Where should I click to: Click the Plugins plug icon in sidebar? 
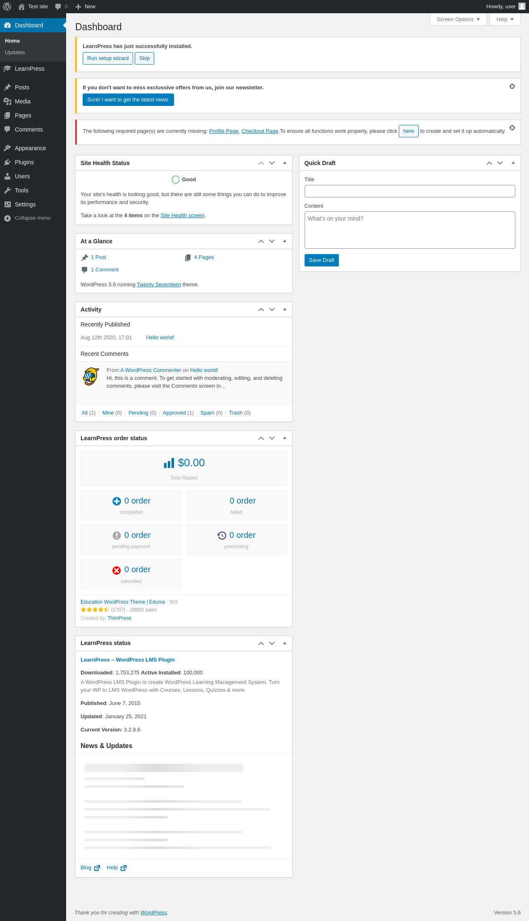pyautogui.click(x=7, y=162)
